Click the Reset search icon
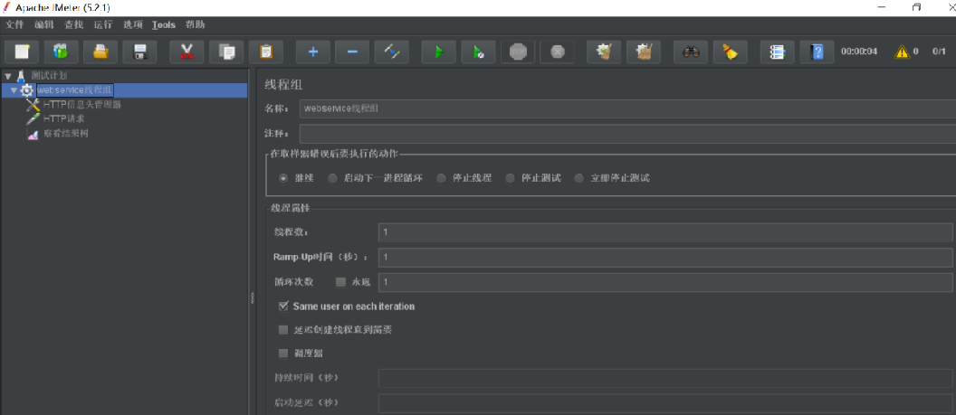The height and width of the screenshot is (415, 956). (730, 52)
